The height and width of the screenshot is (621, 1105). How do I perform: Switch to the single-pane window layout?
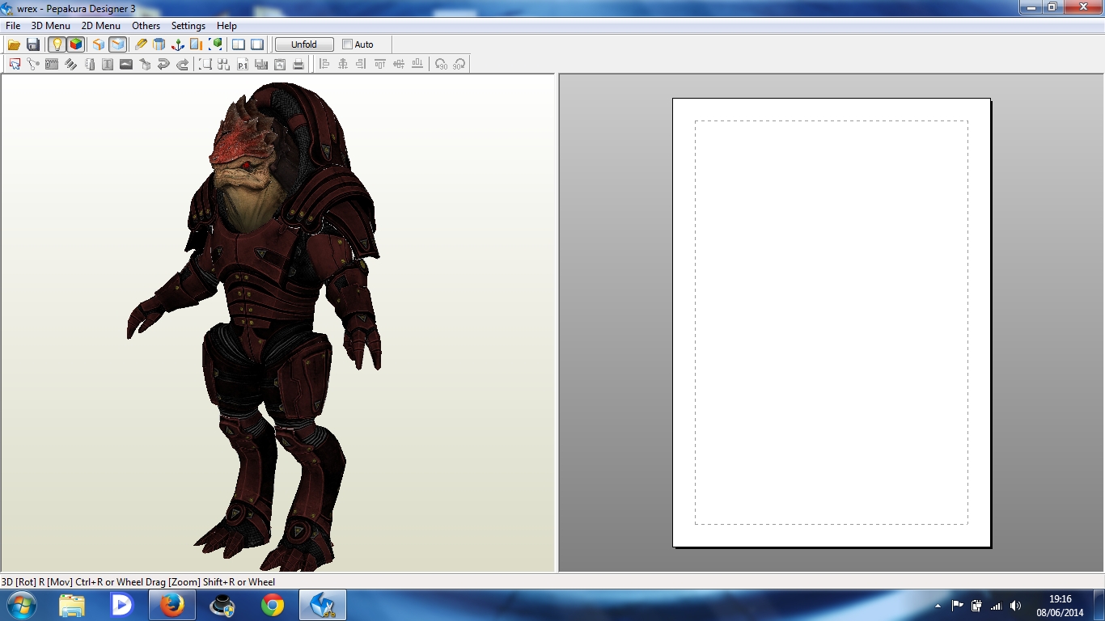257,44
